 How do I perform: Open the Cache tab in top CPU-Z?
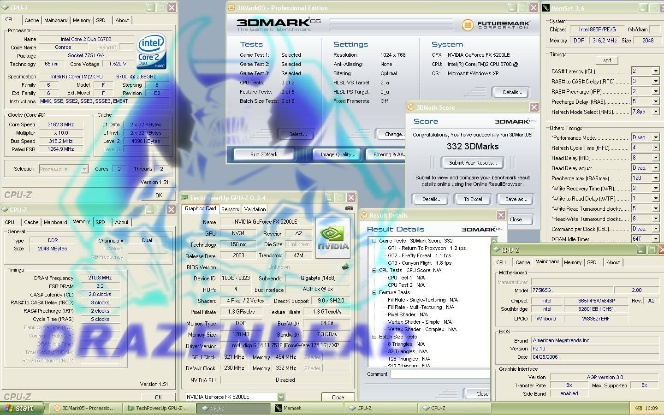point(31,20)
